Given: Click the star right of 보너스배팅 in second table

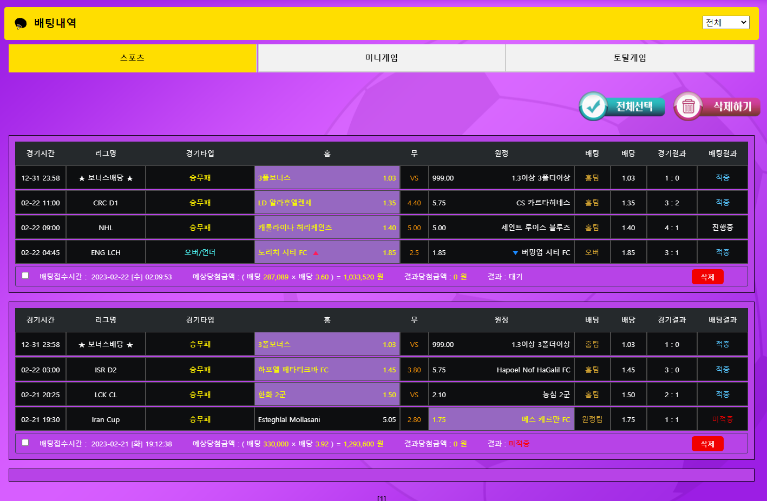Looking at the screenshot, I should tap(130, 345).
